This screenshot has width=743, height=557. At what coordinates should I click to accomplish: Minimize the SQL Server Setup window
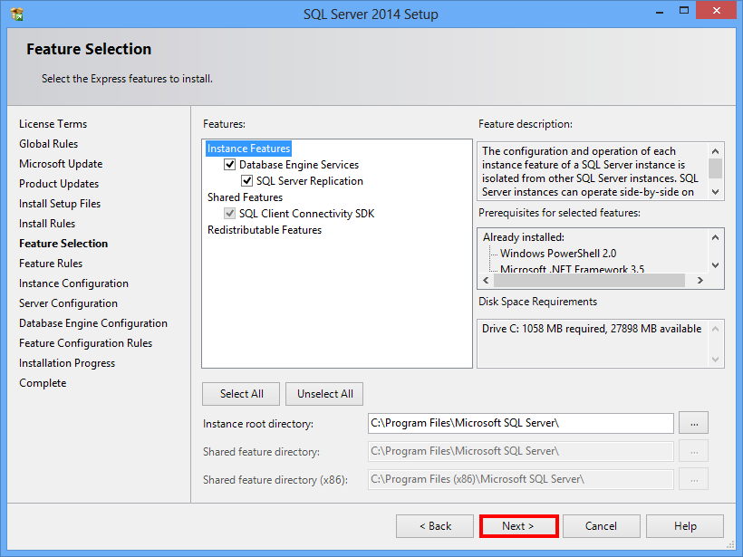[x=659, y=12]
